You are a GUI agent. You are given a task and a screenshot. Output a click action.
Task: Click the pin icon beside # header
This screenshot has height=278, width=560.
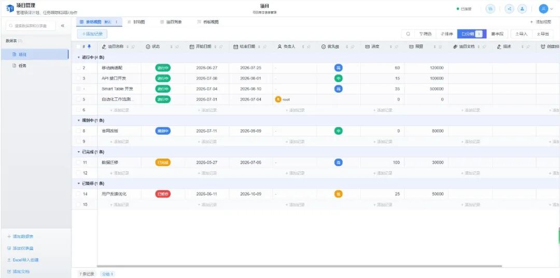(x=89, y=47)
